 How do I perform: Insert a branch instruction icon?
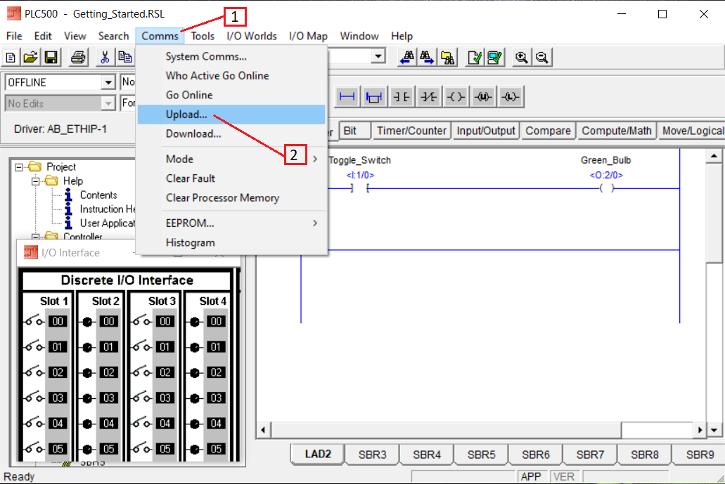click(373, 96)
